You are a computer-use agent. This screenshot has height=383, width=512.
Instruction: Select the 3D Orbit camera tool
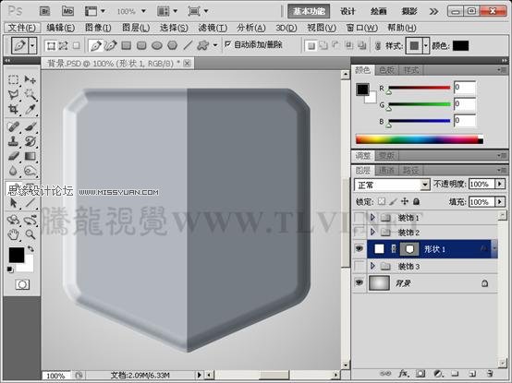[30, 220]
